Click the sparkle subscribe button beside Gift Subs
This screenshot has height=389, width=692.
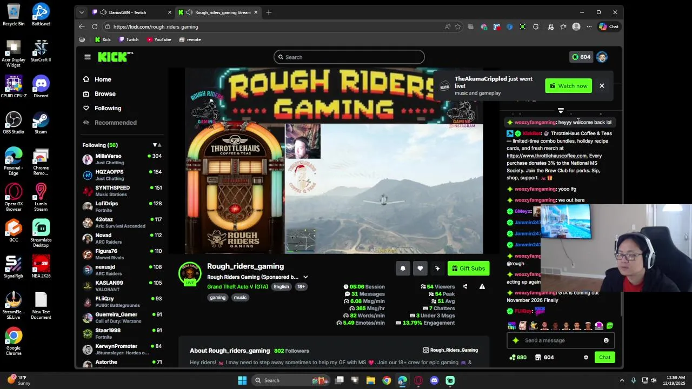(437, 269)
